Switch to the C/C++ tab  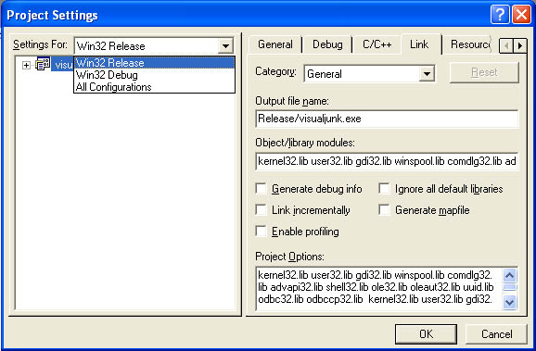tap(377, 44)
